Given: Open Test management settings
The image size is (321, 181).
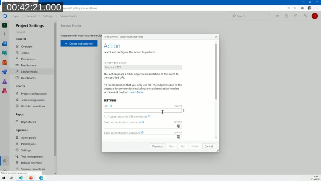Looking at the screenshot, I should click(33, 157).
